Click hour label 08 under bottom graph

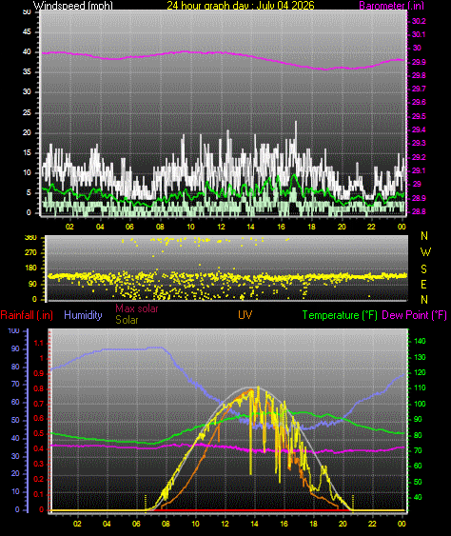166,524
